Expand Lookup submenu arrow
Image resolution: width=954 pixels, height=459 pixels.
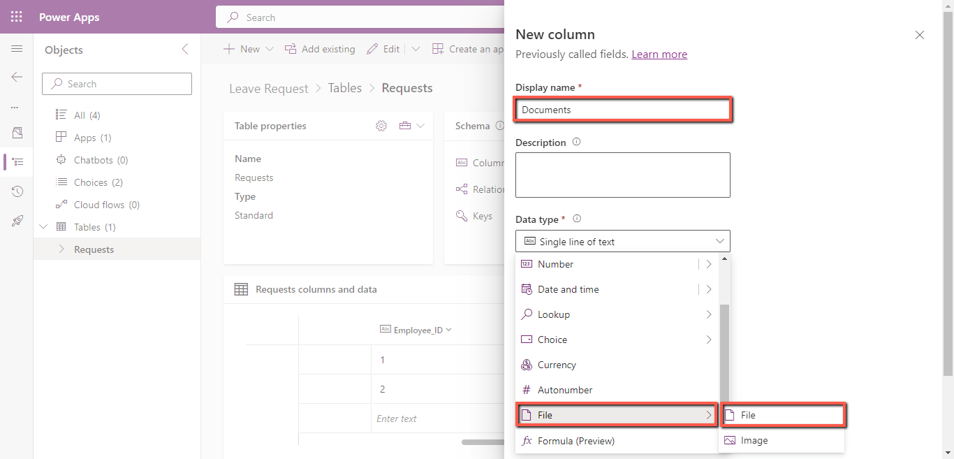point(708,314)
